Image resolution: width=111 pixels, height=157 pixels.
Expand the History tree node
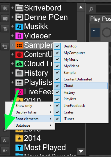12,73
